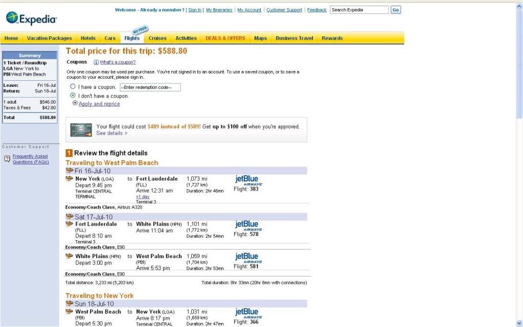Click the jetBlue logo for Flight 383
Screen dimensions: 523x327
[x=248, y=180]
